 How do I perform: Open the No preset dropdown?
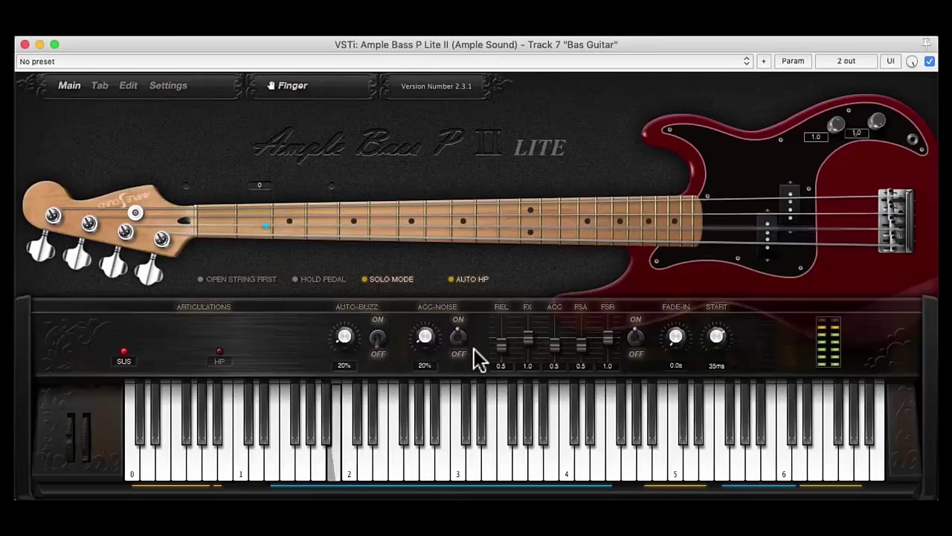pyautogui.click(x=385, y=61)
